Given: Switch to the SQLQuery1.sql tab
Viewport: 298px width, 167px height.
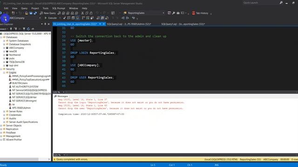Looking at the screenshot, I should [183, 24].
